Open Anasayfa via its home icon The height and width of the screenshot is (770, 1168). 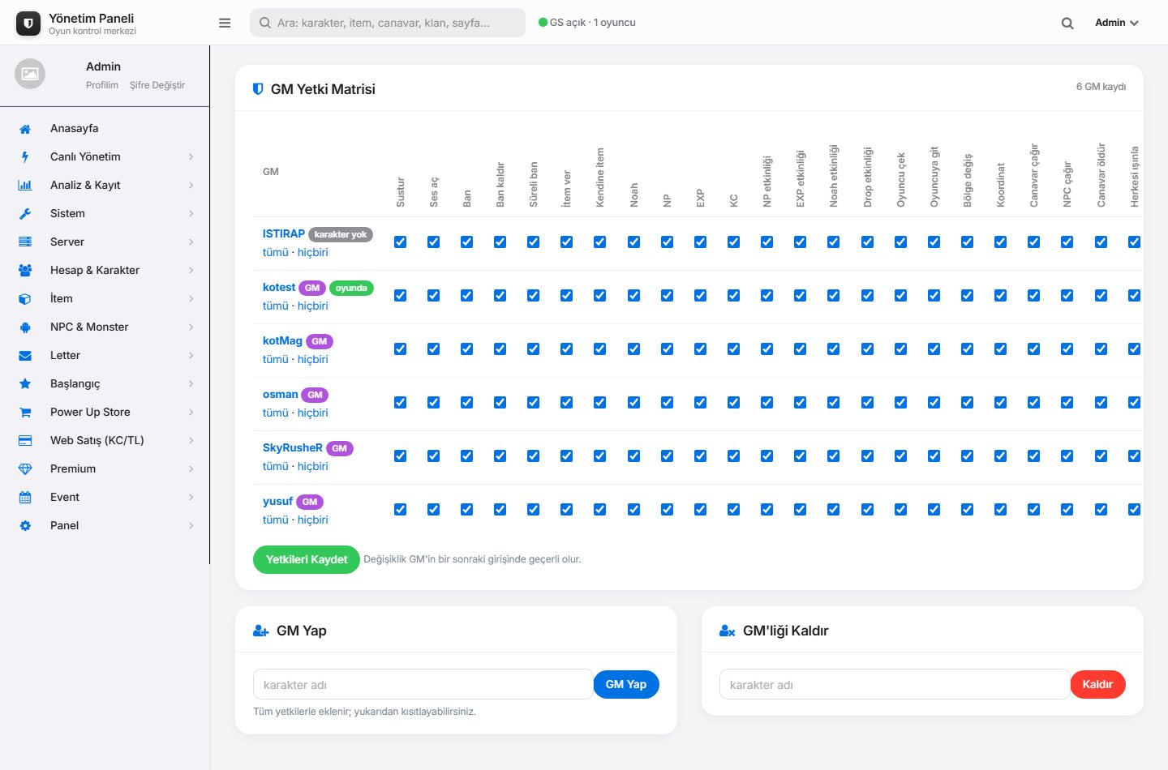click(25, 129)
